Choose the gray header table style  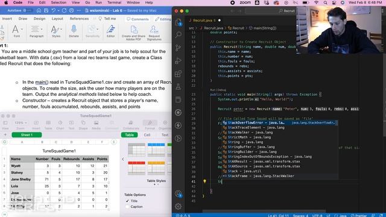pyautogui.click(x=136, y=149)
